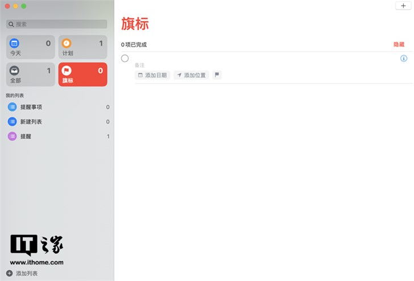Click the count 1 beside 提醒 list
Viewport: 414px width, 281px height.
tap(108, 137)
